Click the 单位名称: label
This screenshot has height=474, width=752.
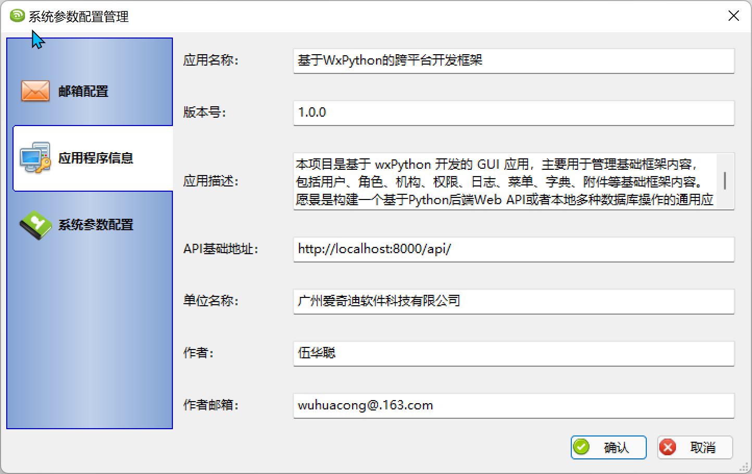coord(210,301)
